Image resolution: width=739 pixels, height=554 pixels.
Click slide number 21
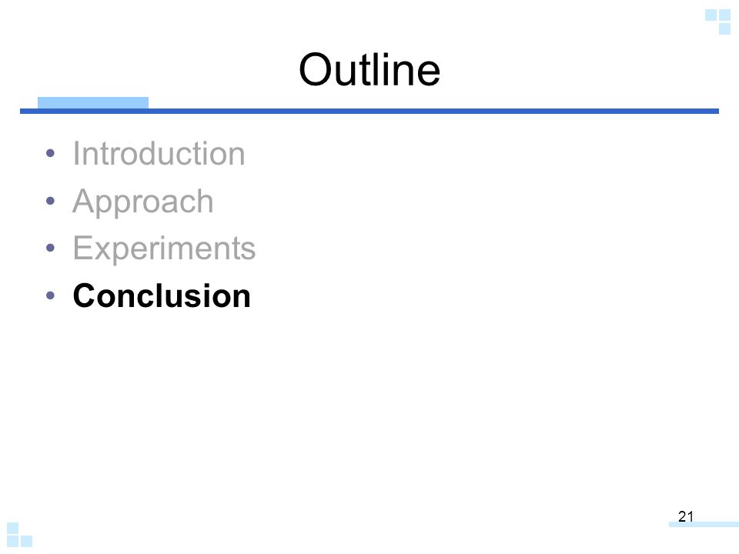point(686,516)
